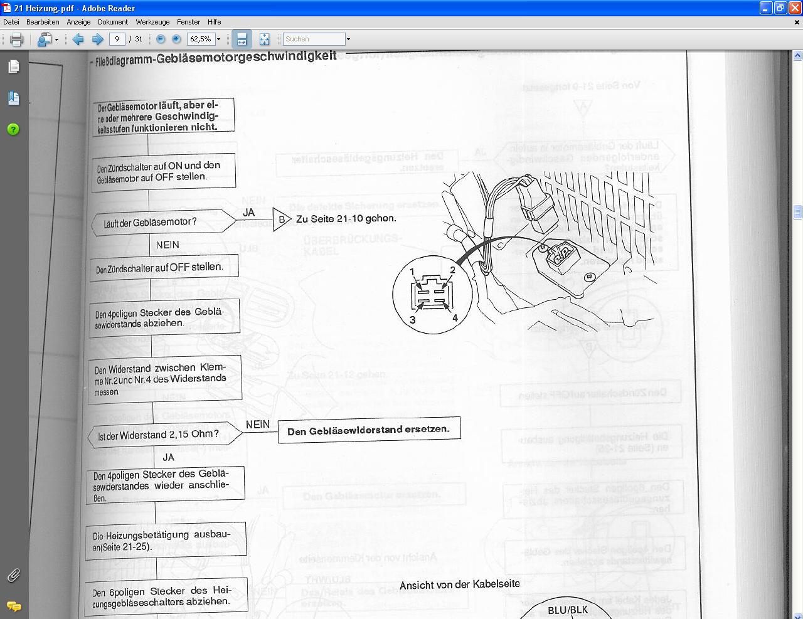Open the Anzeige menu

(79, 22)
